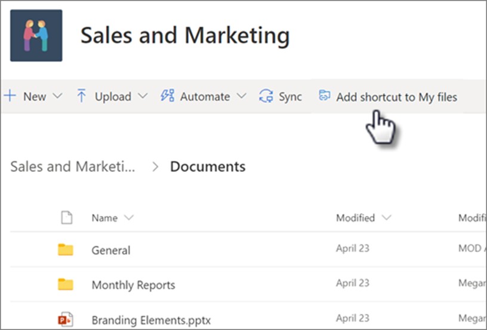
Task: Click Add shortcut to My files
Action: 396,97
